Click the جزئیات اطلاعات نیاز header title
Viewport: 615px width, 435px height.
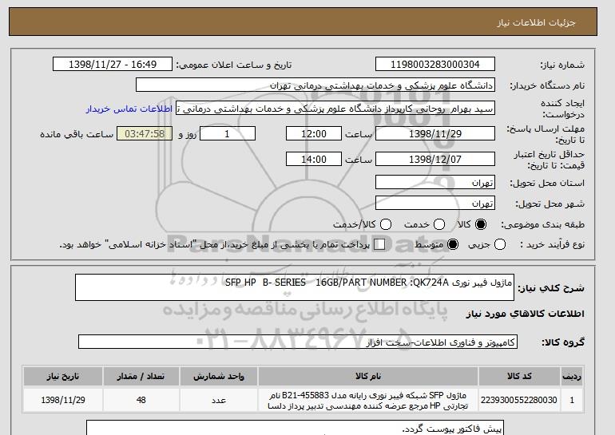536,22
